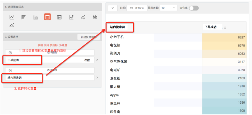Choose the scatter plot chart icon
252x115 pixels.
pyautogui.click(x=71, y=17)
